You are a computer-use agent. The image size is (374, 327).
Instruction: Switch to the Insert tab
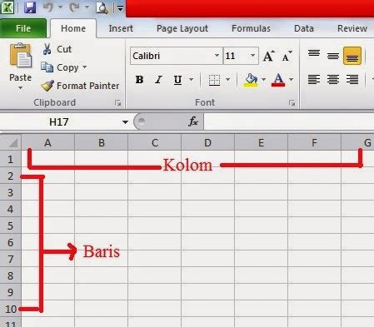click(121, 28)
